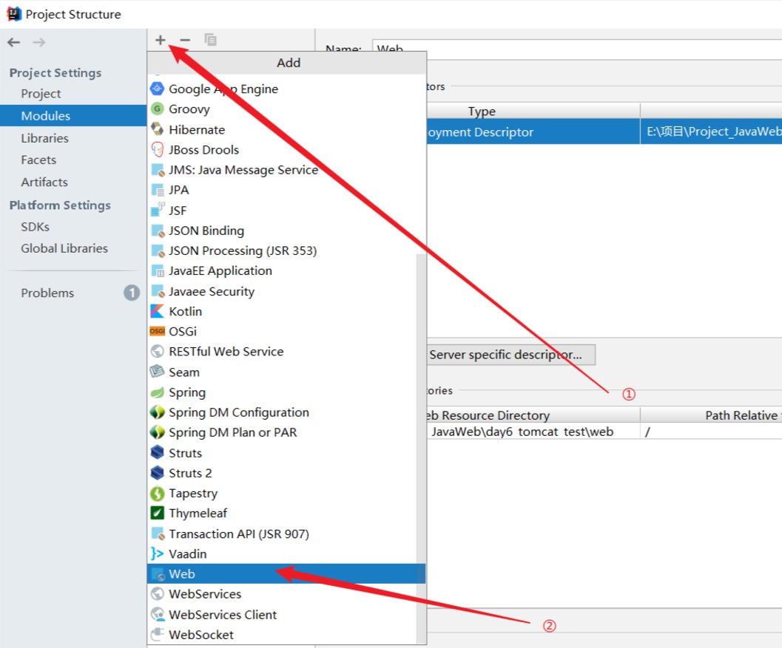782x648 pixels.
Task: Go back with the left arrow
Action: 14,42
